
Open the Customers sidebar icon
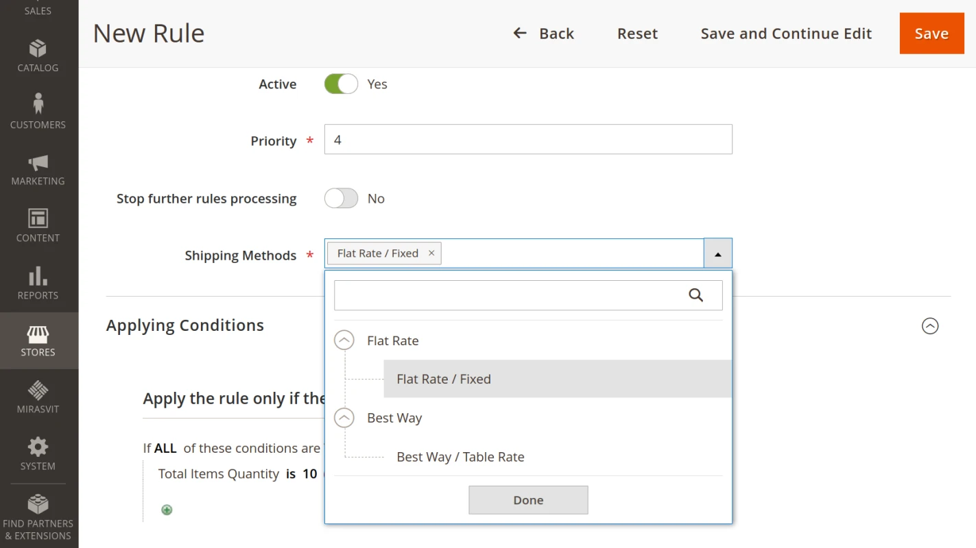click(38, 104)
